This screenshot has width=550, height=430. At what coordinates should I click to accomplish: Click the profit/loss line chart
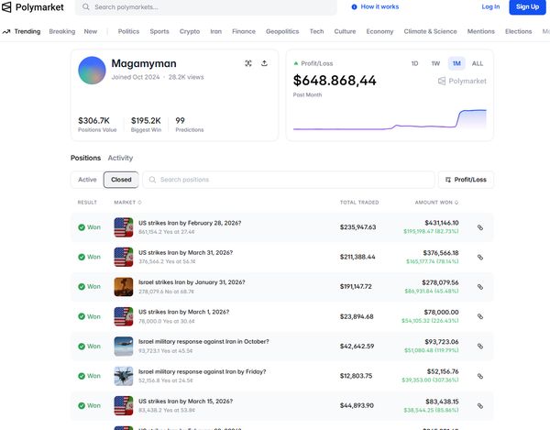point(390,119)
